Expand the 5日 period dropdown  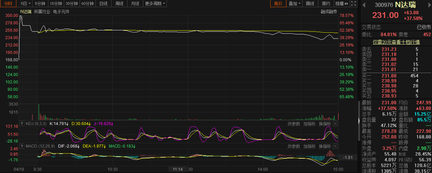point(26,3)
